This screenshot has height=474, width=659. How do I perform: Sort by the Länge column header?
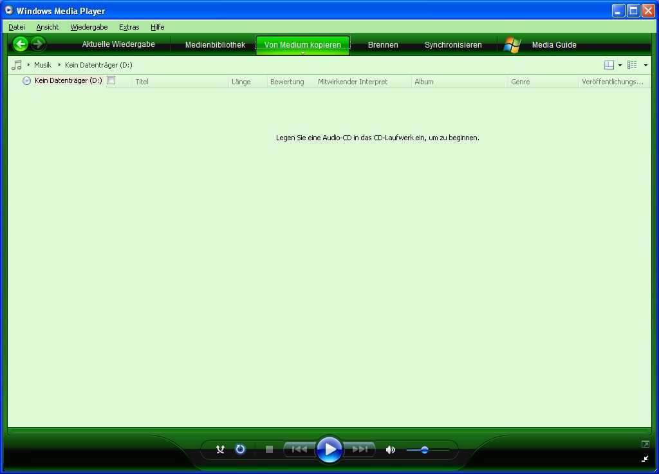coord(248,82)
